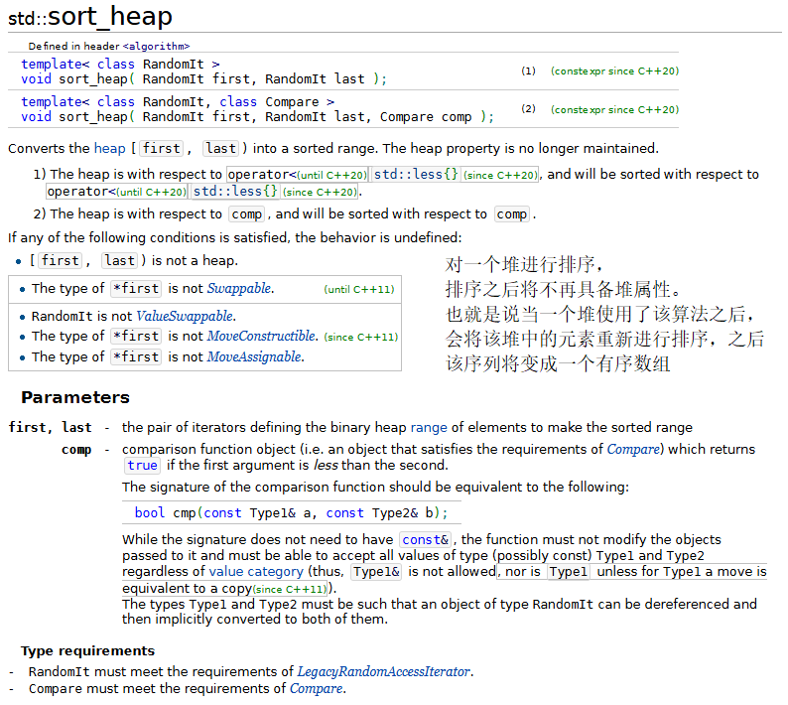
Task: Click the std::sort_heap page title
Action: 90,16
